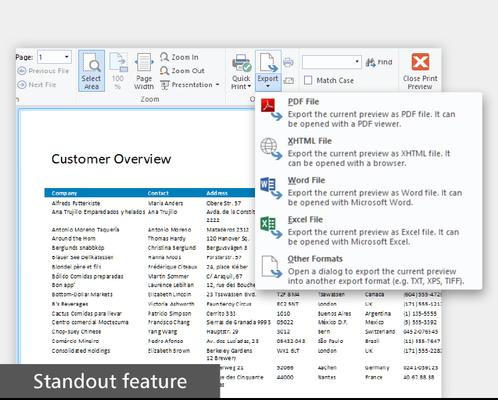Choose Word File from export menu
This screenshot has width=498, height=400.
pyautogui.click(x=369, y=191)
